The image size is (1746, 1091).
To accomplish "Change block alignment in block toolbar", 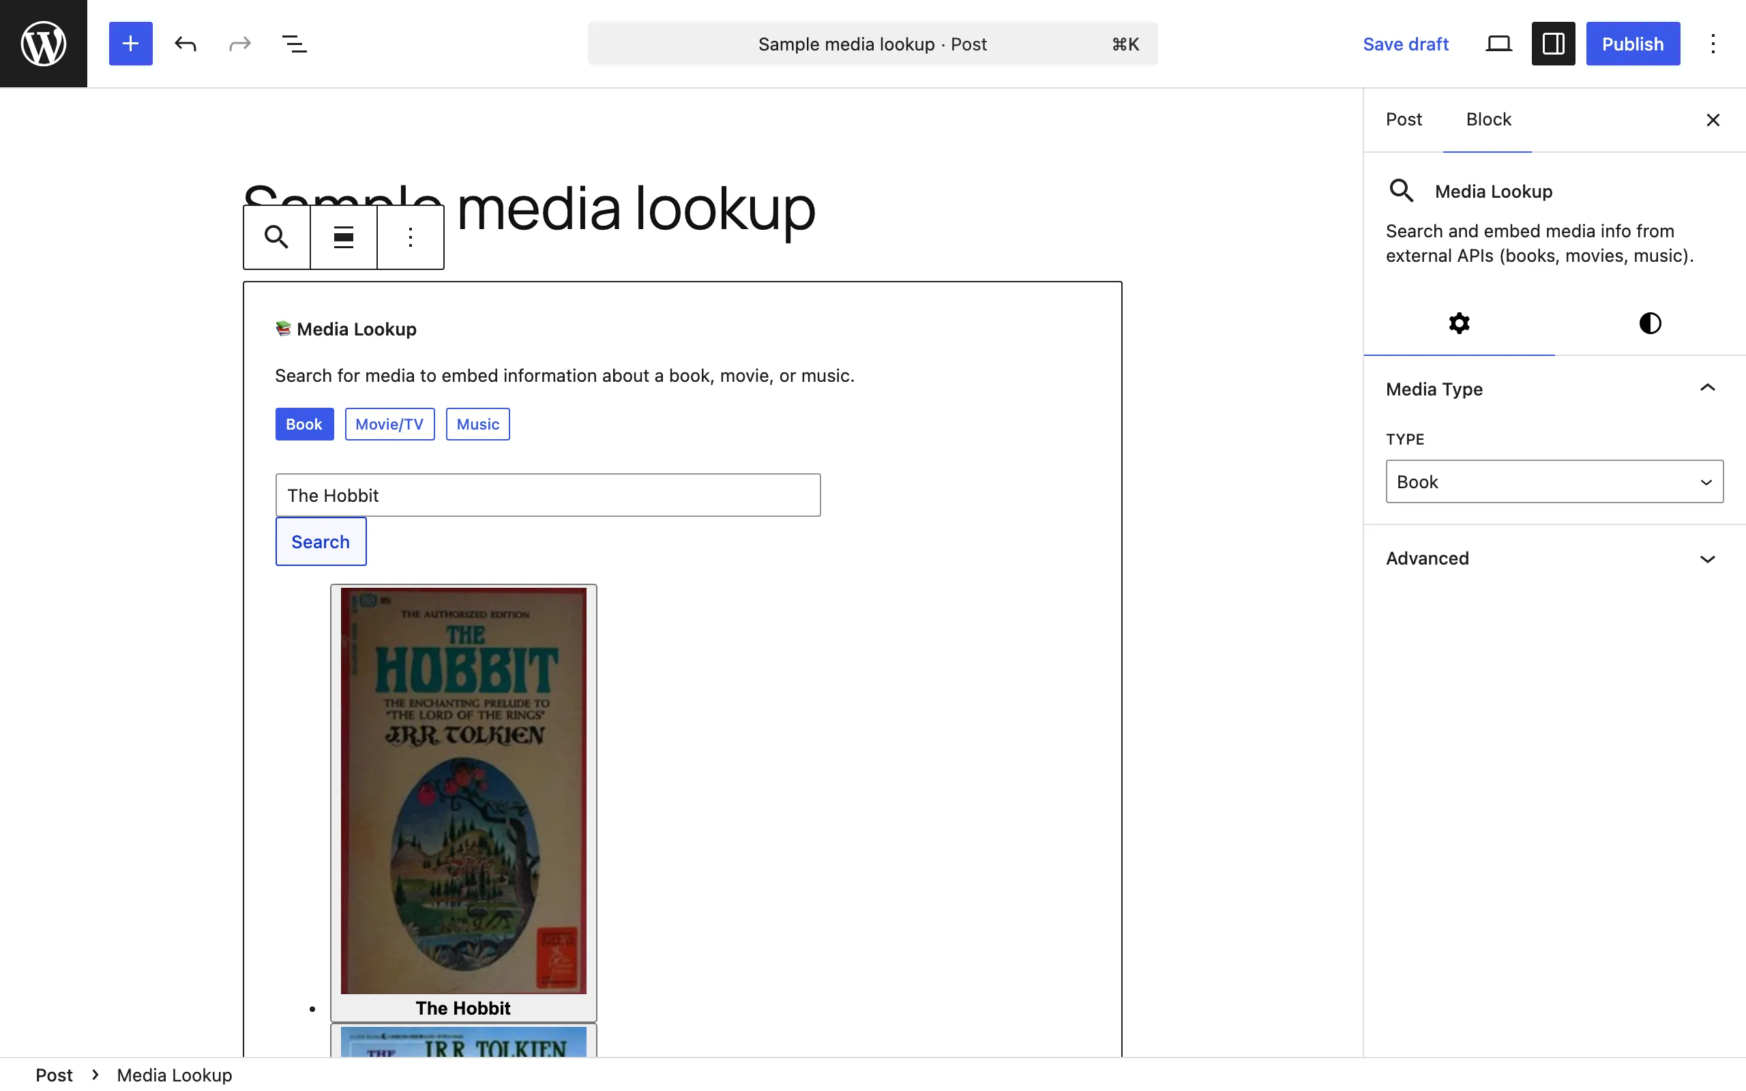I will pos(344,237).
